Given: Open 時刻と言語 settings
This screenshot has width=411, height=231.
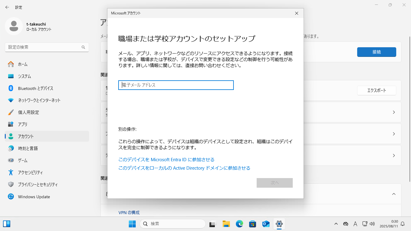Looking at the screenshot, I should [47, 148].
